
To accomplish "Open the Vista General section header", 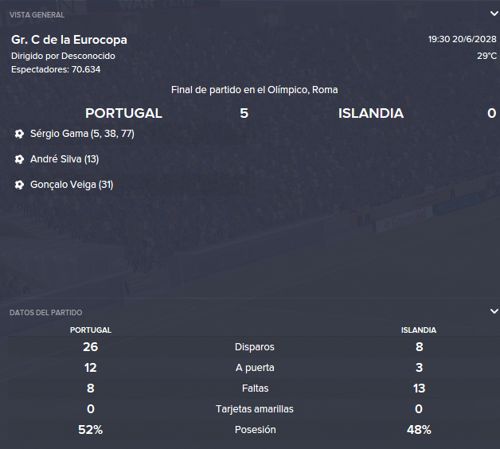I will [37, 15].
